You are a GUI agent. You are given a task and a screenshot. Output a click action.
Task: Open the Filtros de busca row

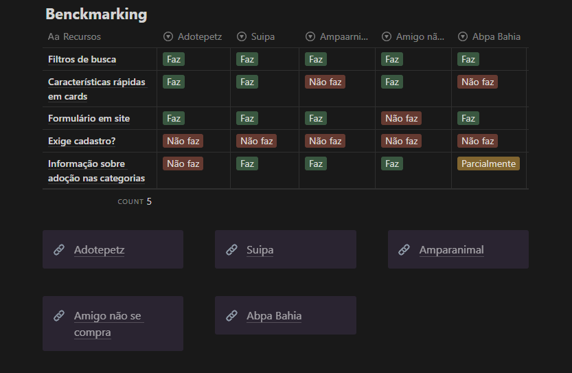[82, 60]
